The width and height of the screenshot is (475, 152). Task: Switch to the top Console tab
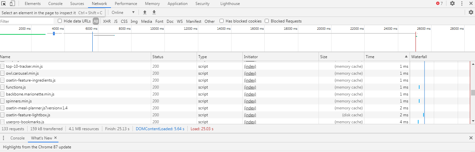coord(55,4)
